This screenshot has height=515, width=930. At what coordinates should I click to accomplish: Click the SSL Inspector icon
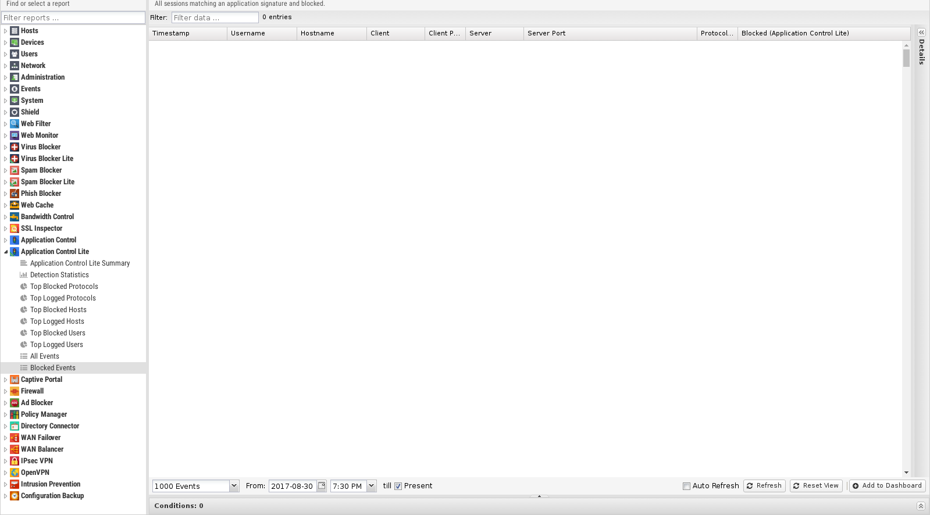[x=15, y=228]
